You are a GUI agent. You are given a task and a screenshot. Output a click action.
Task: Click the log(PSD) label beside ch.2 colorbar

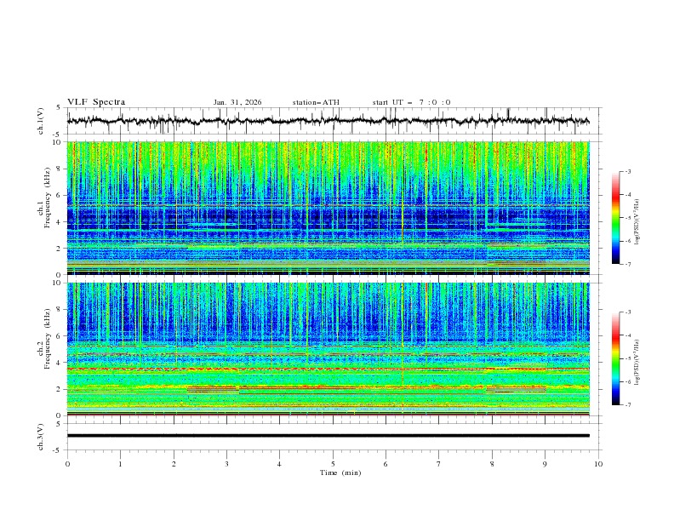[x=637, y=363]
